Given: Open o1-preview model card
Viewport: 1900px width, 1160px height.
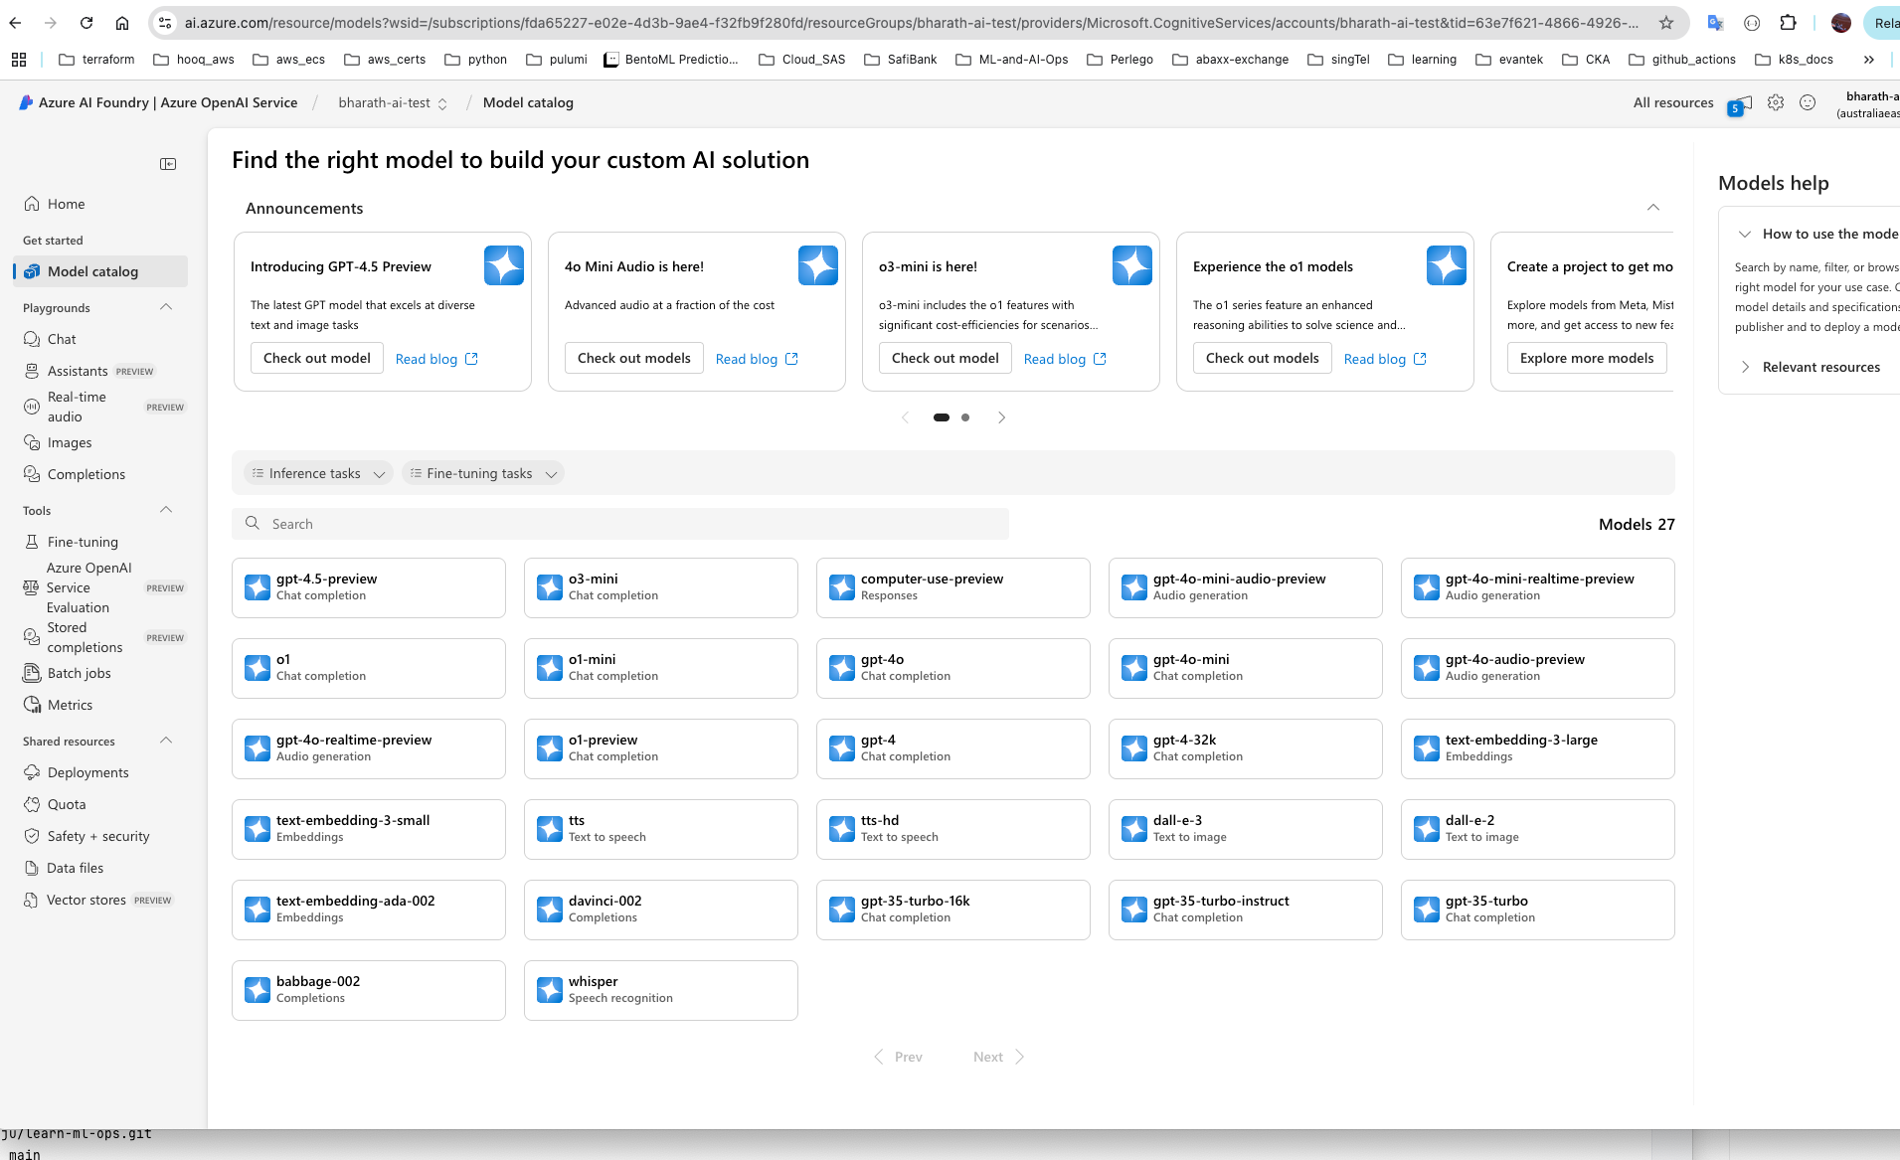Looking at the screenshot, I should [x=661, y=748].
